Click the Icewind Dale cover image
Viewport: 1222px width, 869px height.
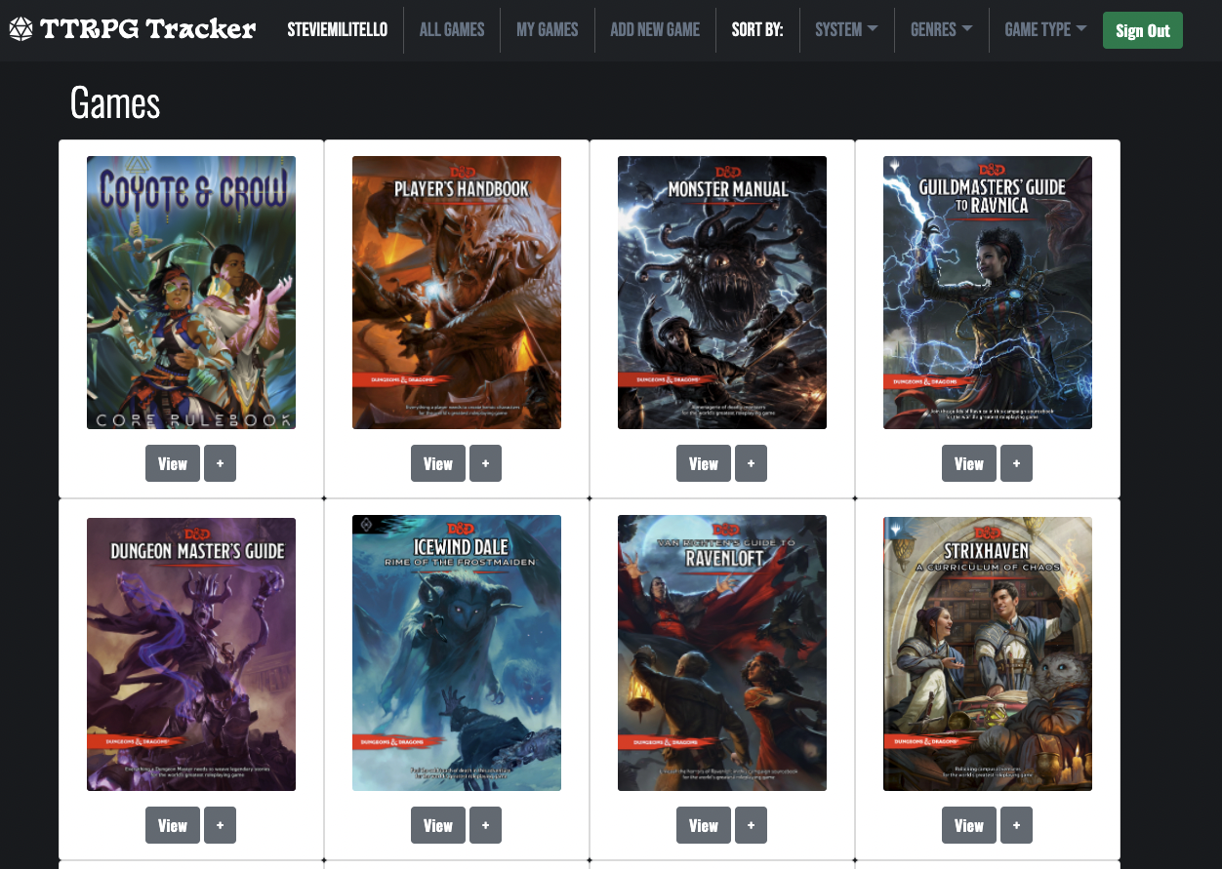[x=457, y=653]
